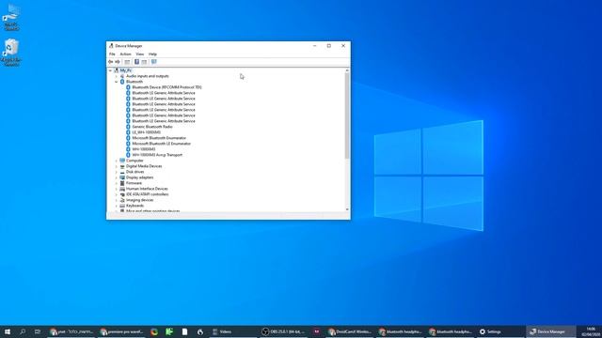The image size is (602, 338).
Task: Select the Bluetooth category label
Action: point(135,82)
